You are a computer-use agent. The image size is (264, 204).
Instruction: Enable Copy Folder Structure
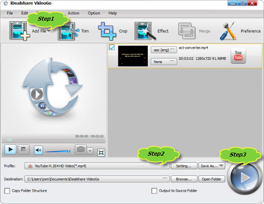pyautogui.click(x=7, y=191)
